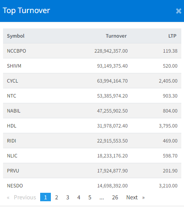Viewport: 184px width, 207px height.
Task: Go to page 5 of results
Action: pos(90,197)
